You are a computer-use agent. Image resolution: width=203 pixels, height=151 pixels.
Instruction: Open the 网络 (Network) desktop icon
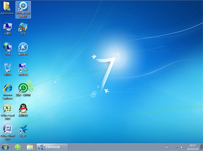8,49
